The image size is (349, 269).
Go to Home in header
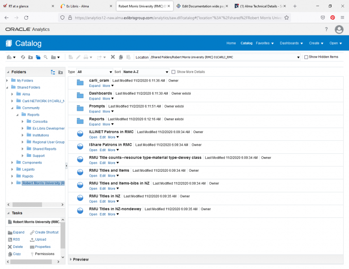point(231,43)
